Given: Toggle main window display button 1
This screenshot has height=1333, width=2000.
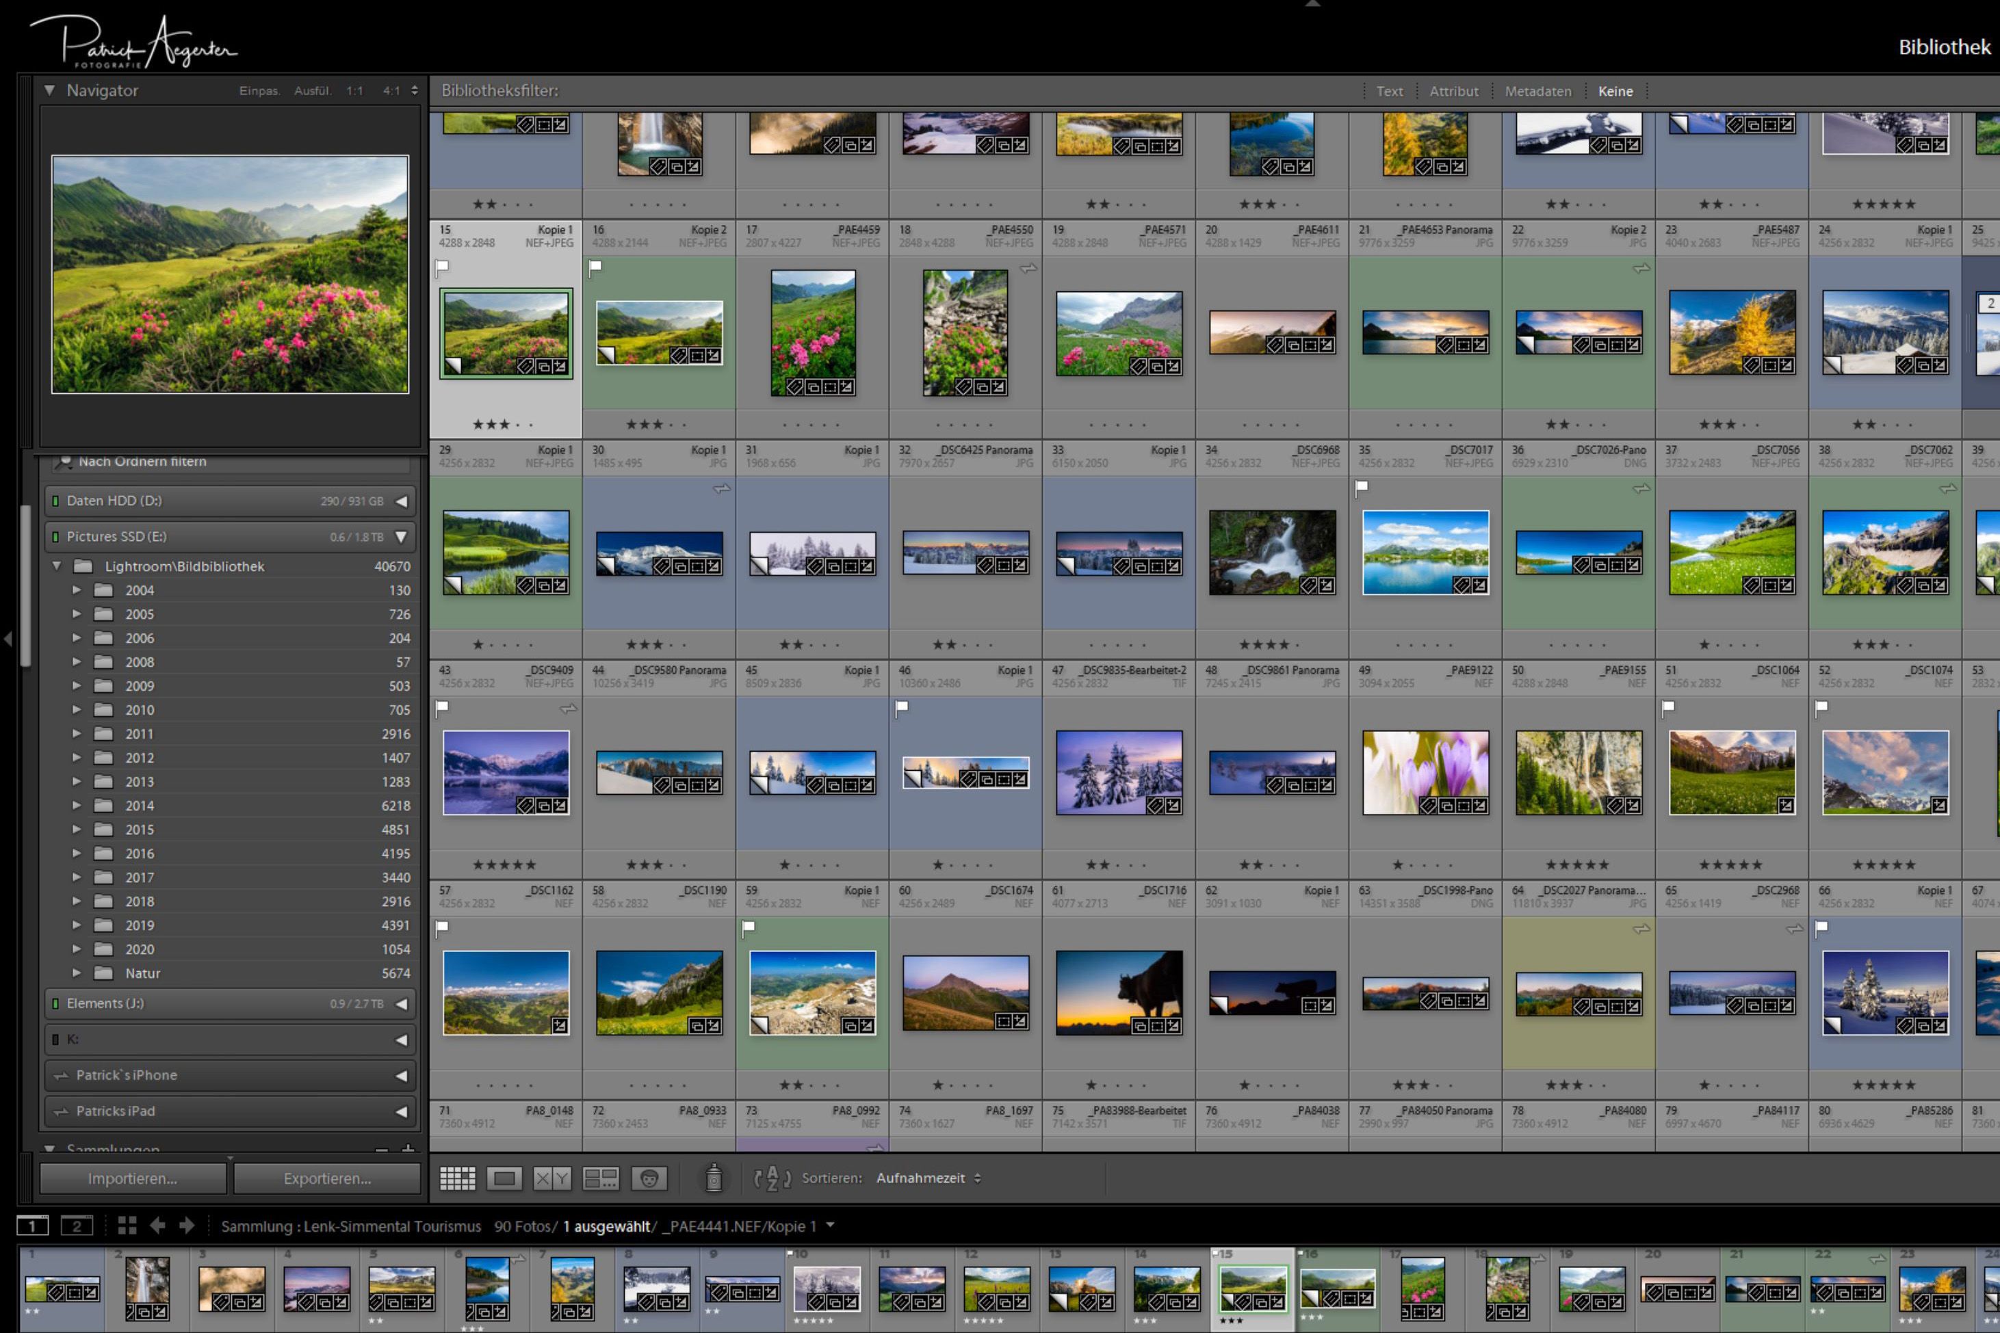Looking at the screenshot, I should pyautogui.click(x=32, y=1225).
